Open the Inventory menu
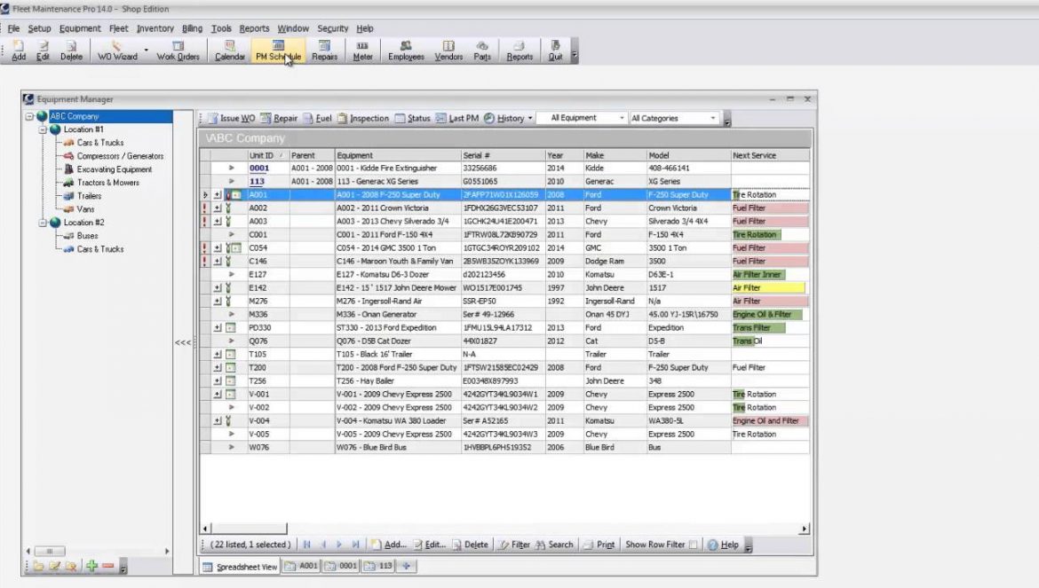This screenshot has width=1039, height=588. [155, 28]
